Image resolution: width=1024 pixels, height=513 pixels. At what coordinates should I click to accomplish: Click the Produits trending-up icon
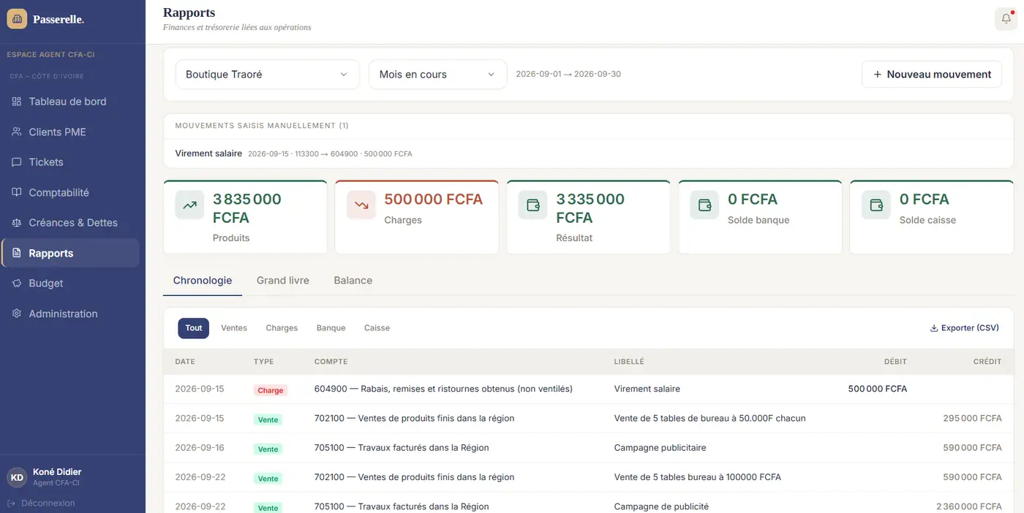(x=189, y=205)
